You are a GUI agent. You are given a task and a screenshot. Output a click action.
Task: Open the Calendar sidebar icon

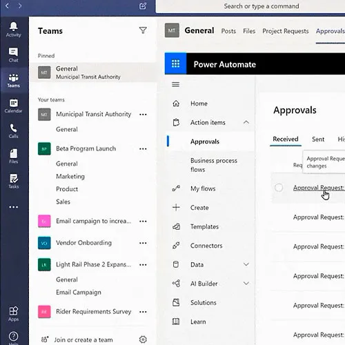tap(14, 106)
